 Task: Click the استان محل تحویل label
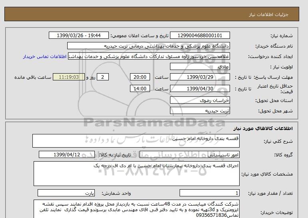274,100
